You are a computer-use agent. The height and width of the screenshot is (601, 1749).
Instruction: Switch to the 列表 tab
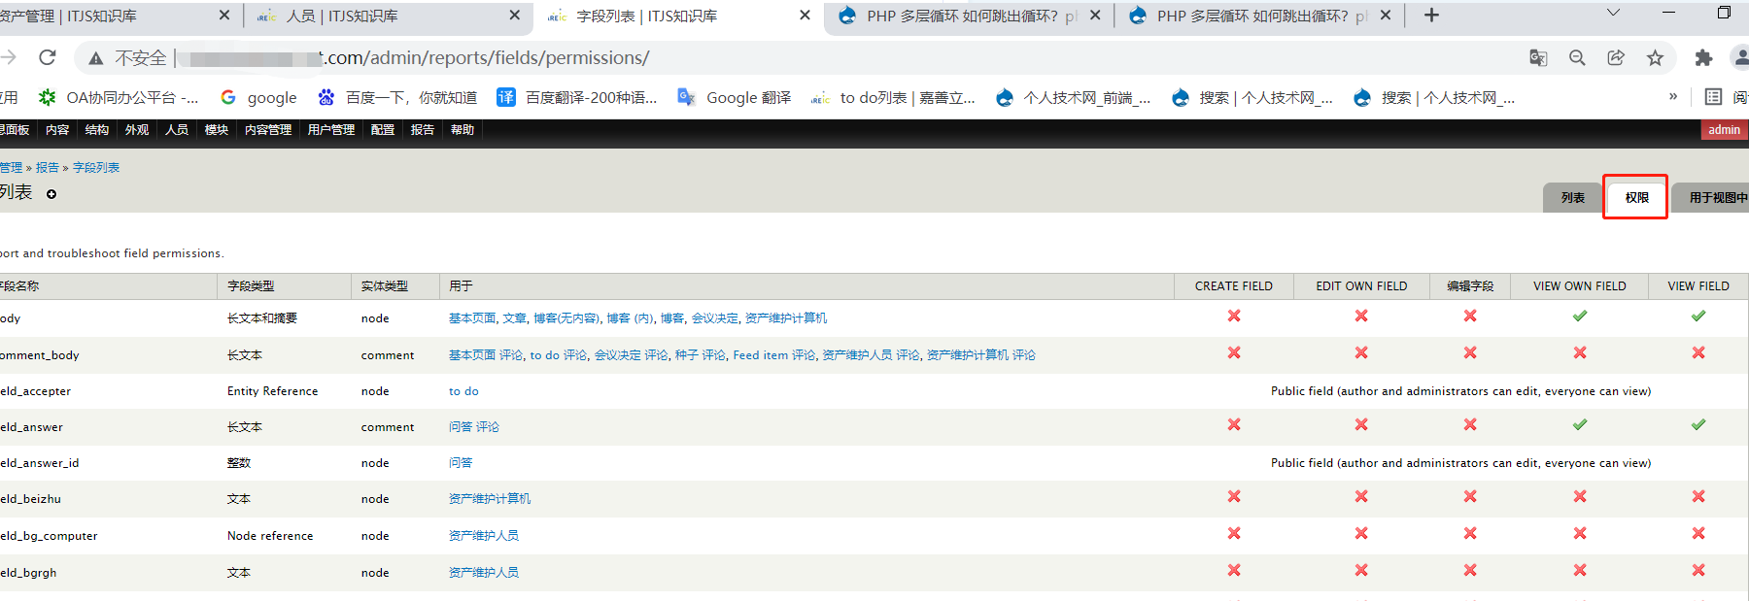[1572, 198]
